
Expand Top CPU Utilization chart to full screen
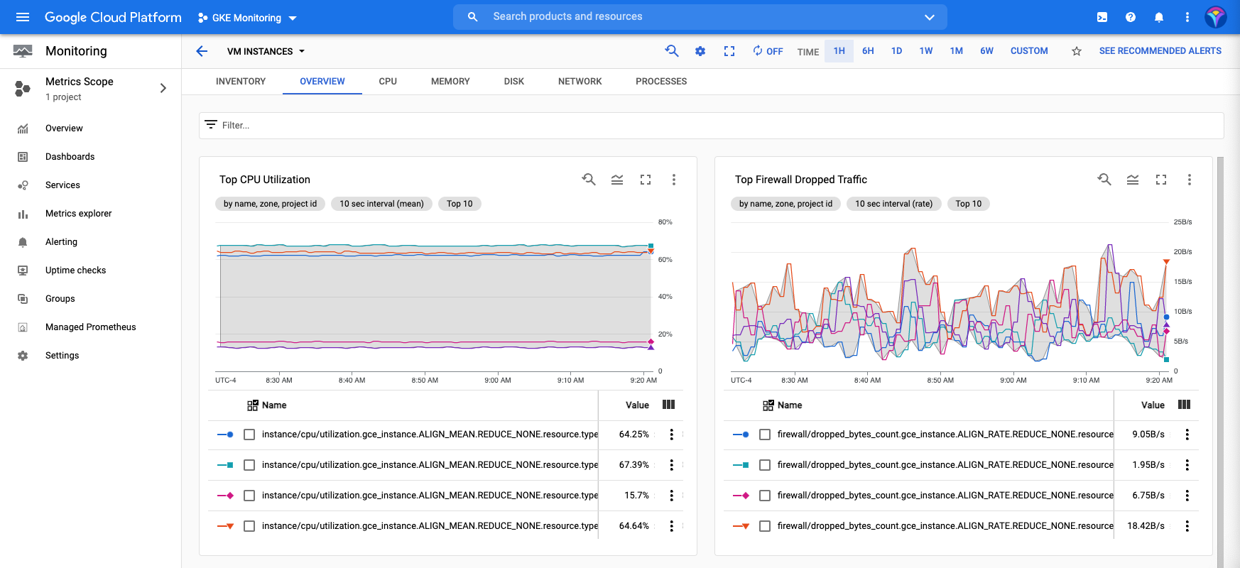tap(646, 180)
